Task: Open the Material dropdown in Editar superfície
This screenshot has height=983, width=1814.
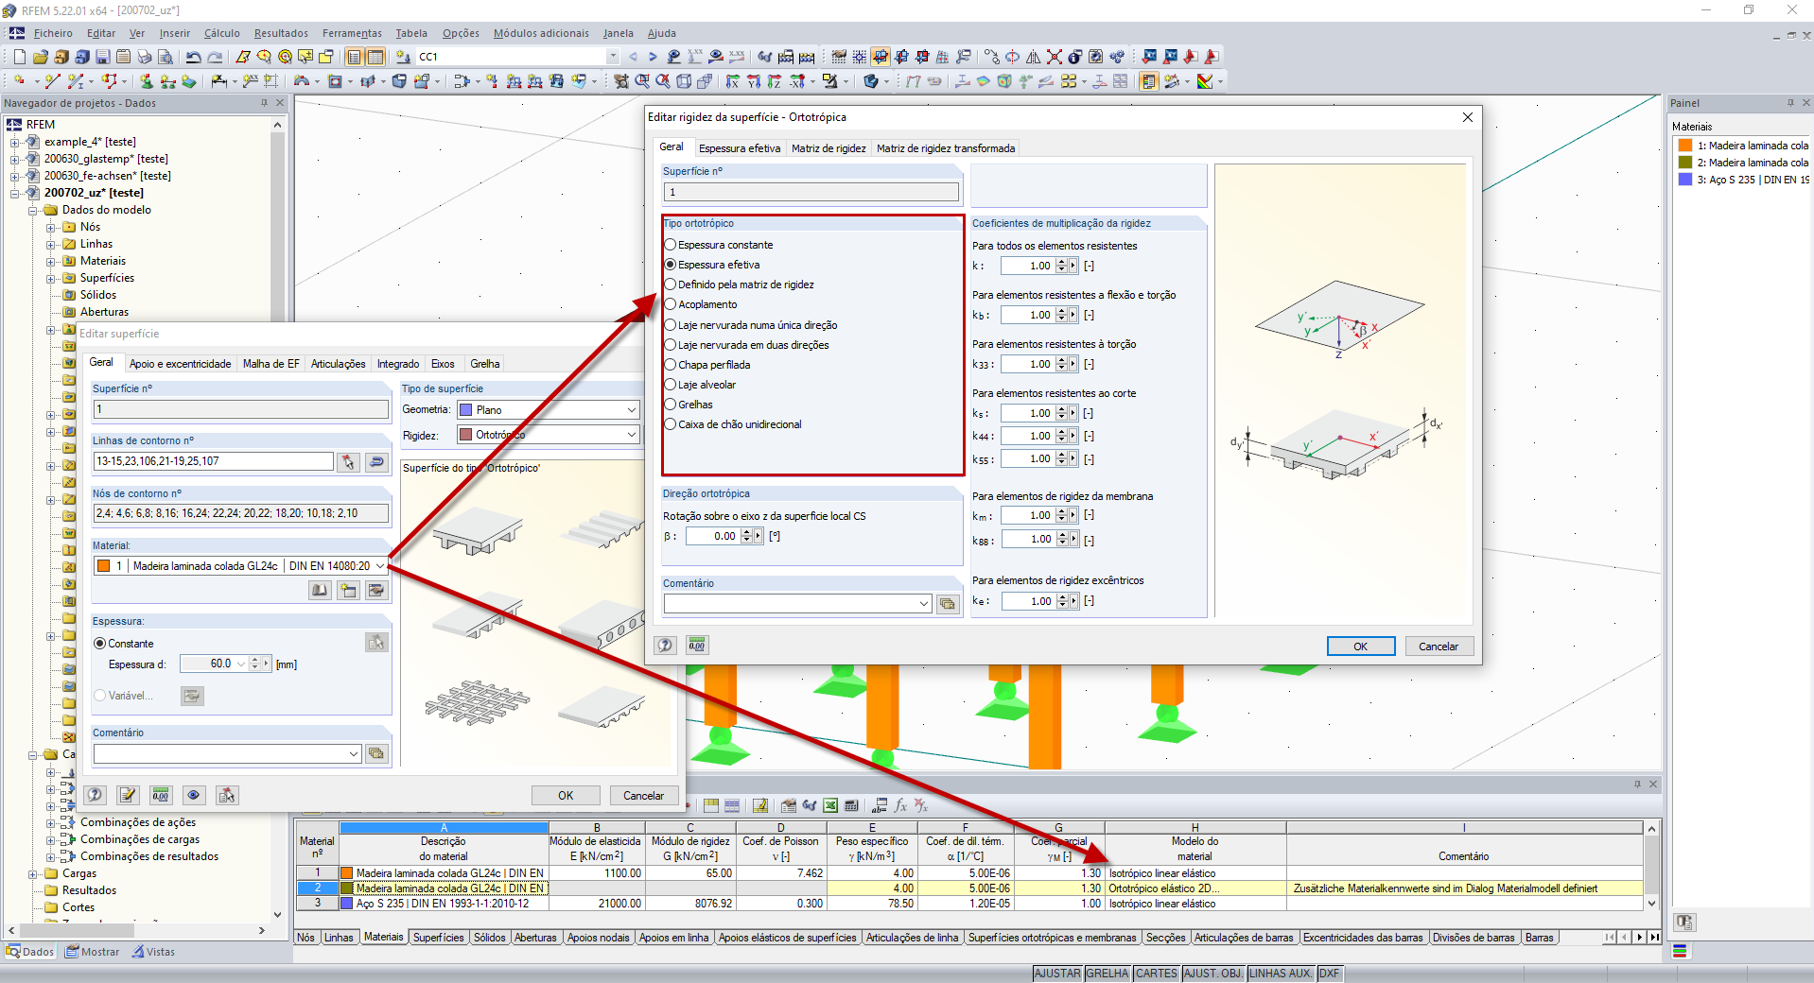Action: (x=380, y=566)
